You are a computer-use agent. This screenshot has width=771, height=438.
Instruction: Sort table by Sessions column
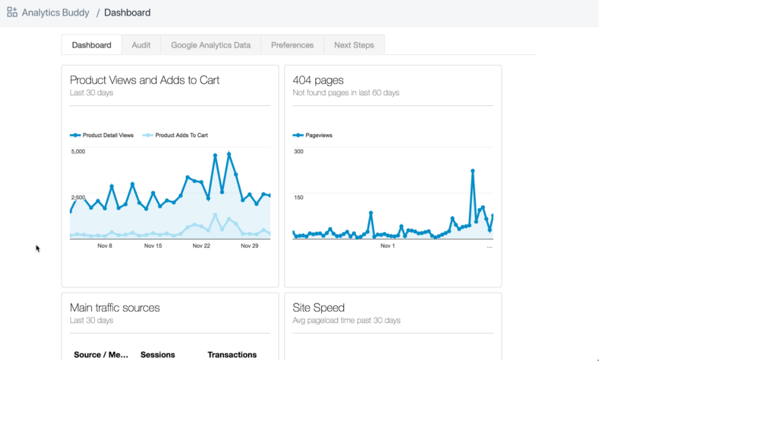point(158,355)
